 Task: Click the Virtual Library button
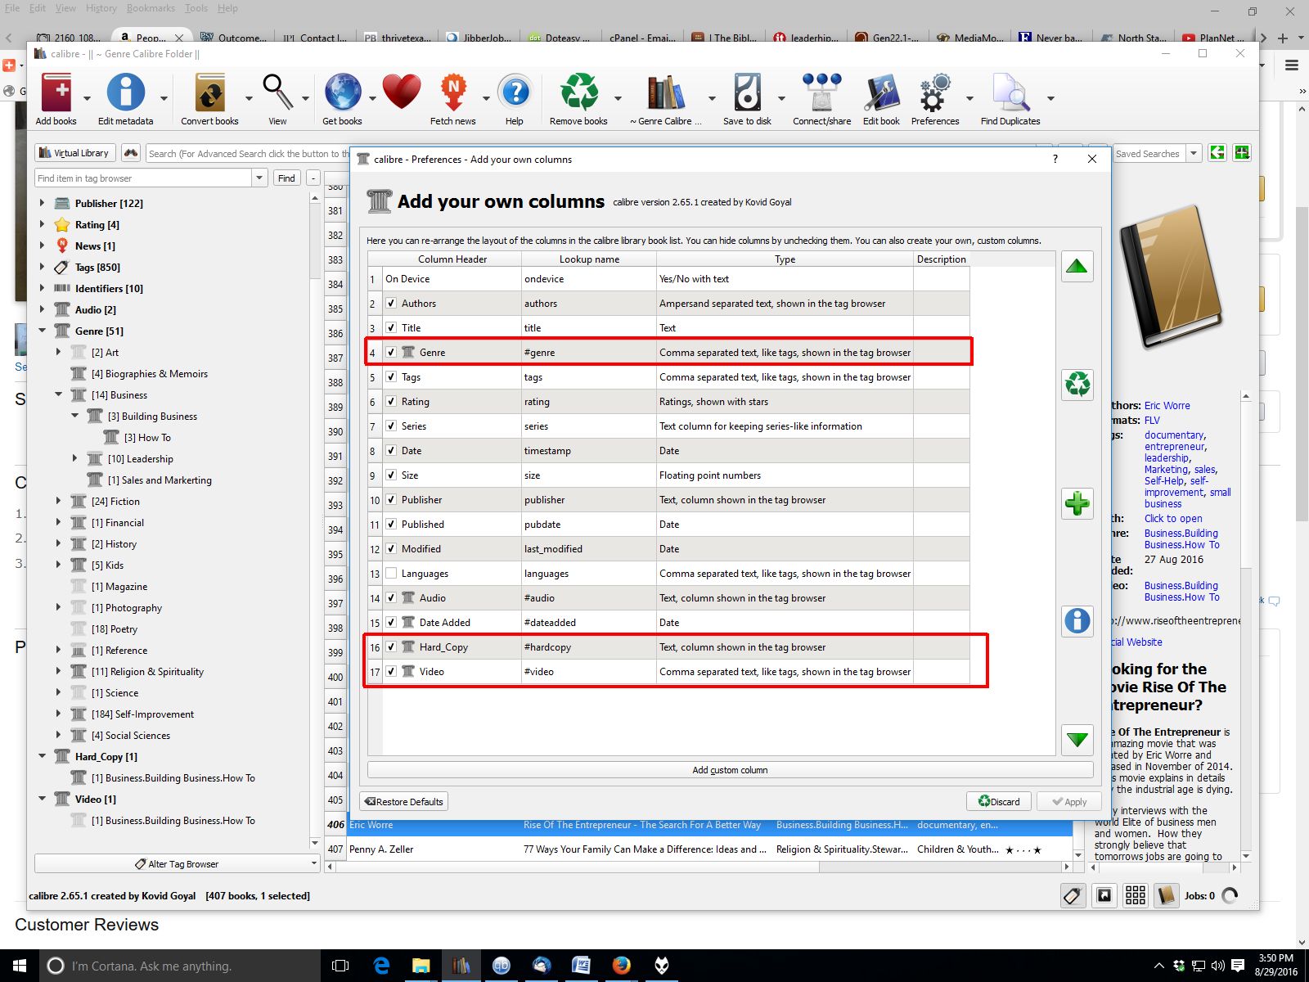pyautogui.click(x=74, y=153)
